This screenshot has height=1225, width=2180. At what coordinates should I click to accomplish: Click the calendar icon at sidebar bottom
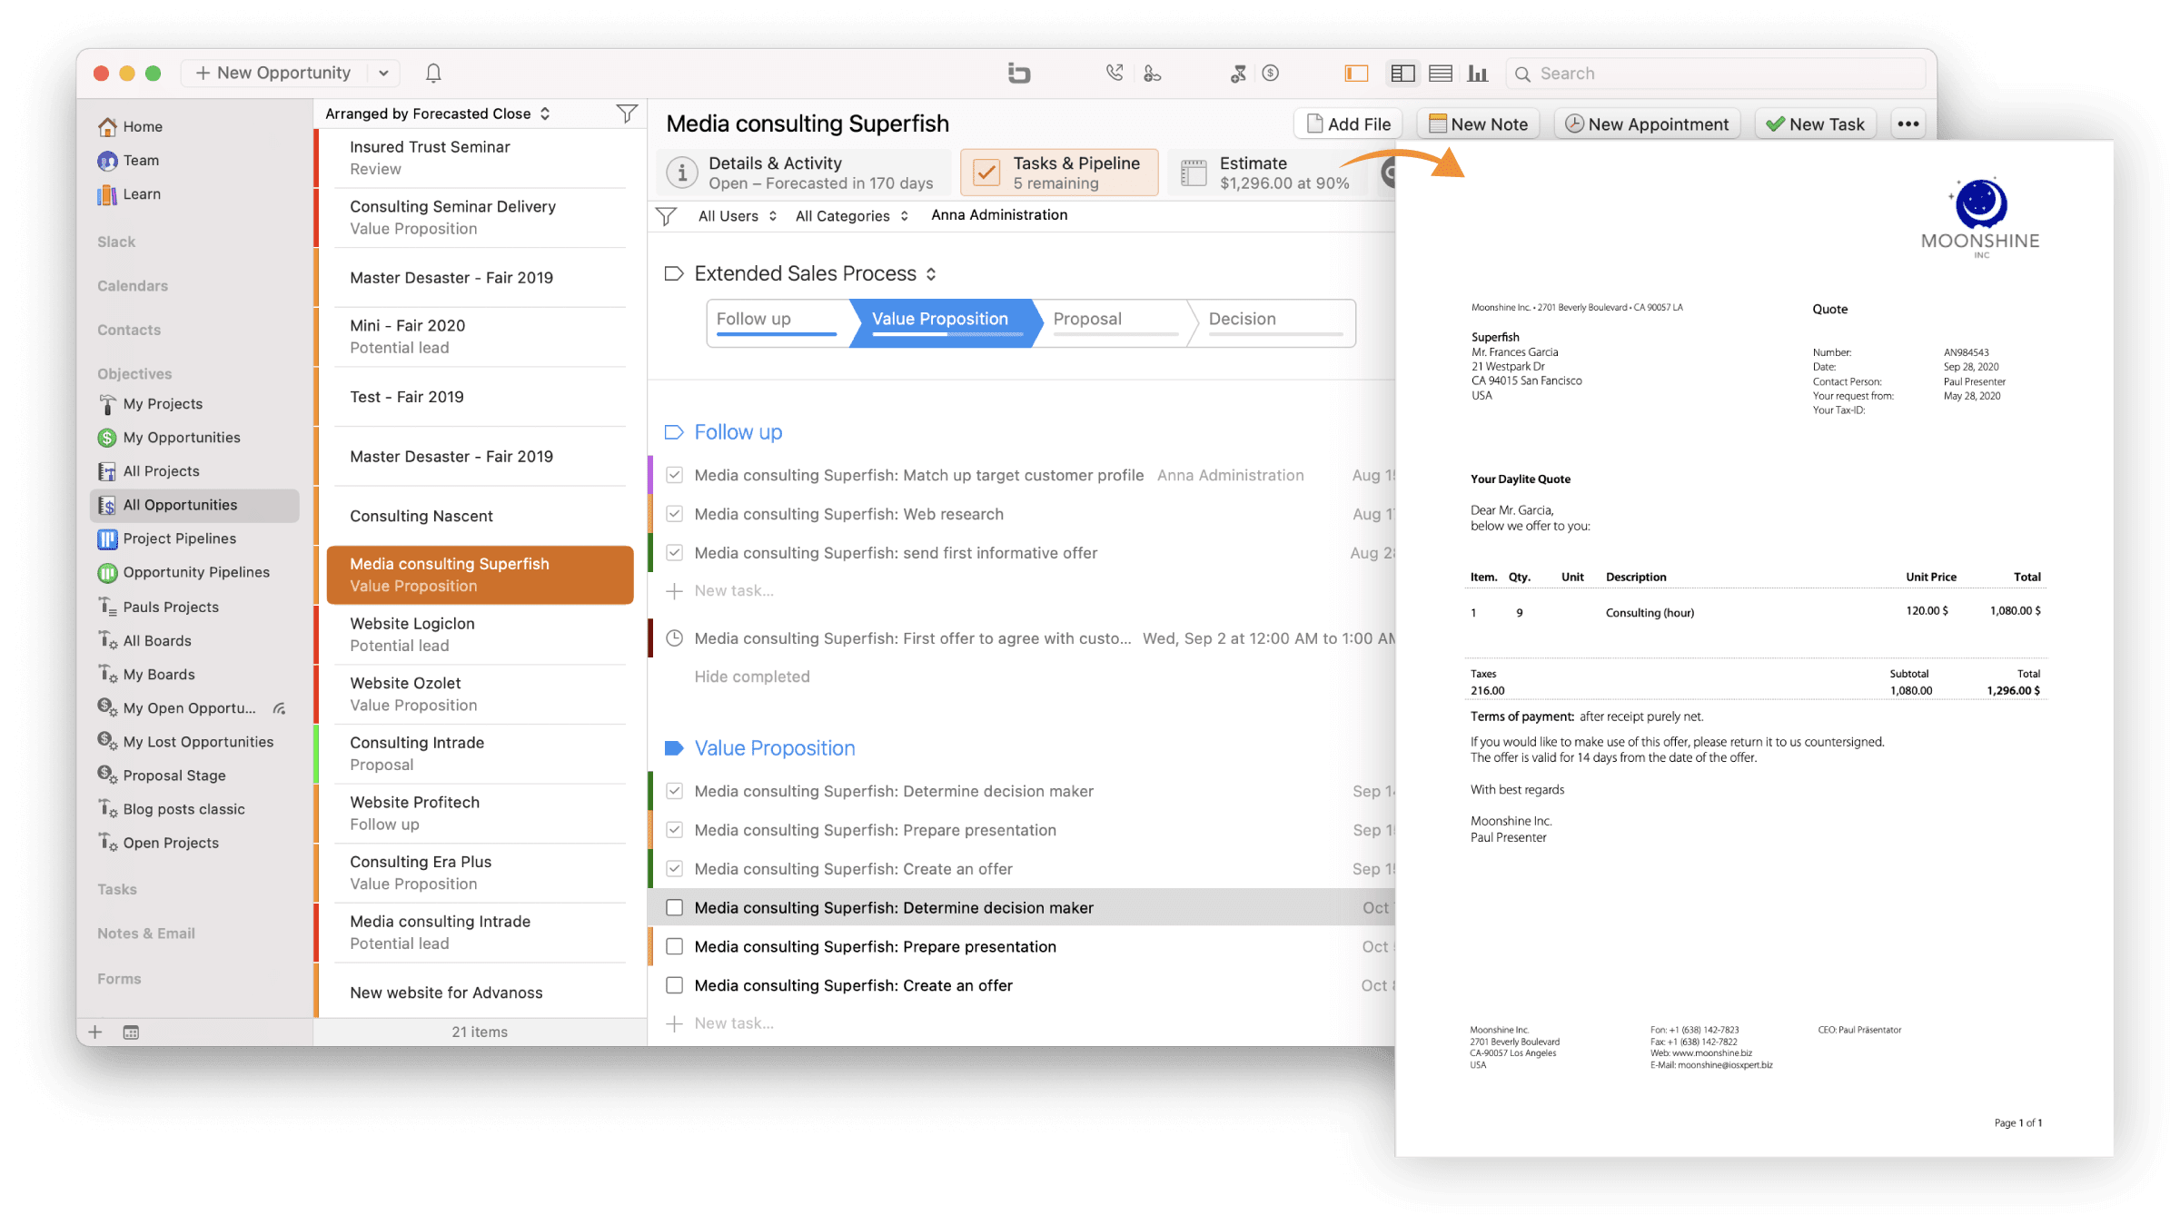coord(131,1032)
